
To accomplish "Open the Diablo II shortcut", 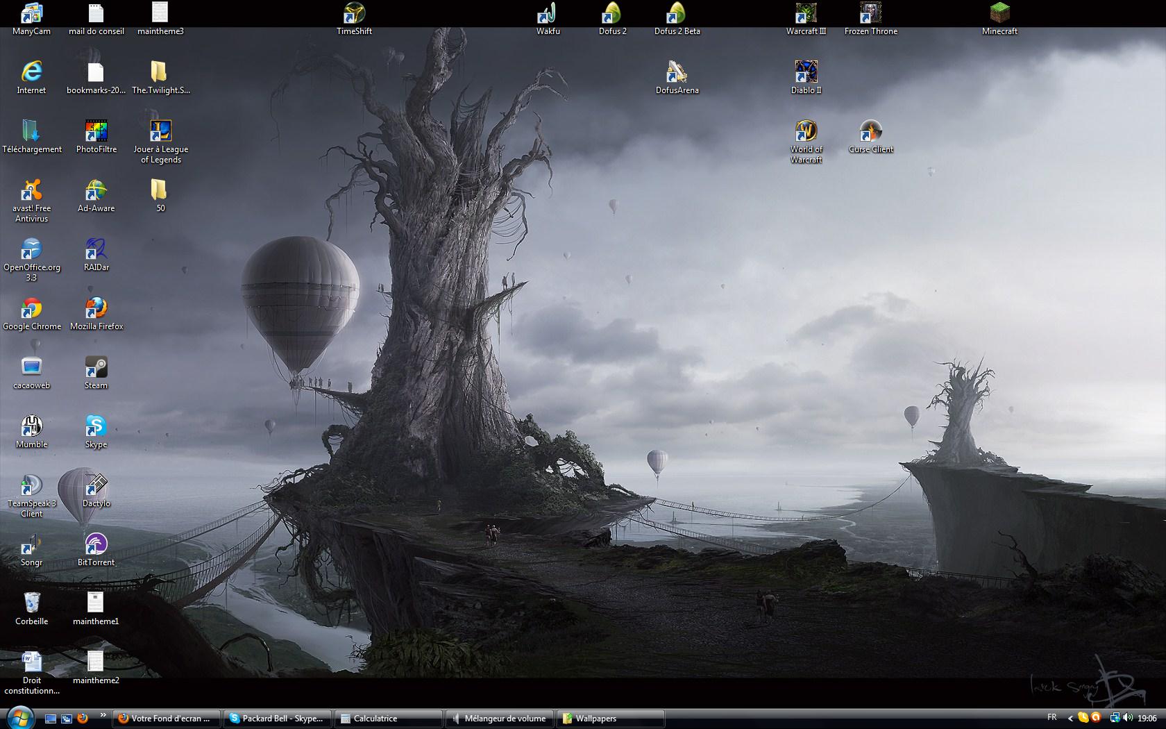I will tap(806, 72).
